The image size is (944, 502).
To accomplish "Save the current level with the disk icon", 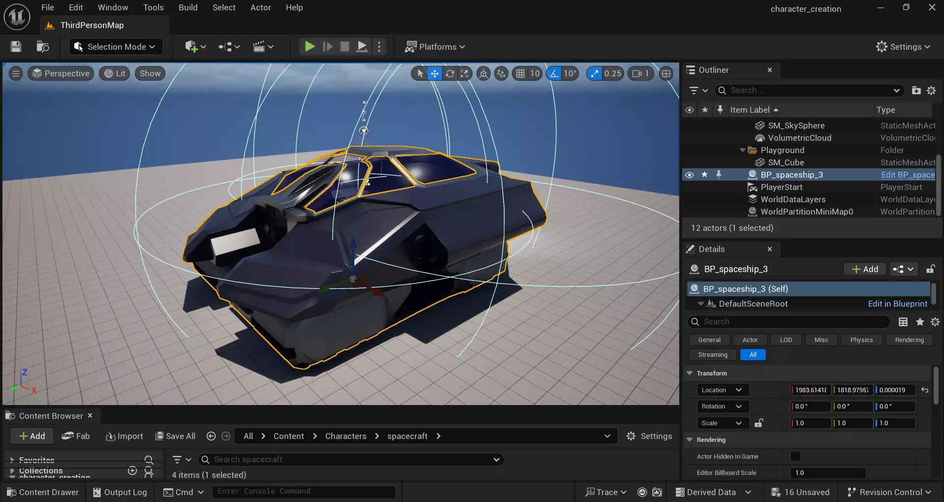I will pos(16,47).
